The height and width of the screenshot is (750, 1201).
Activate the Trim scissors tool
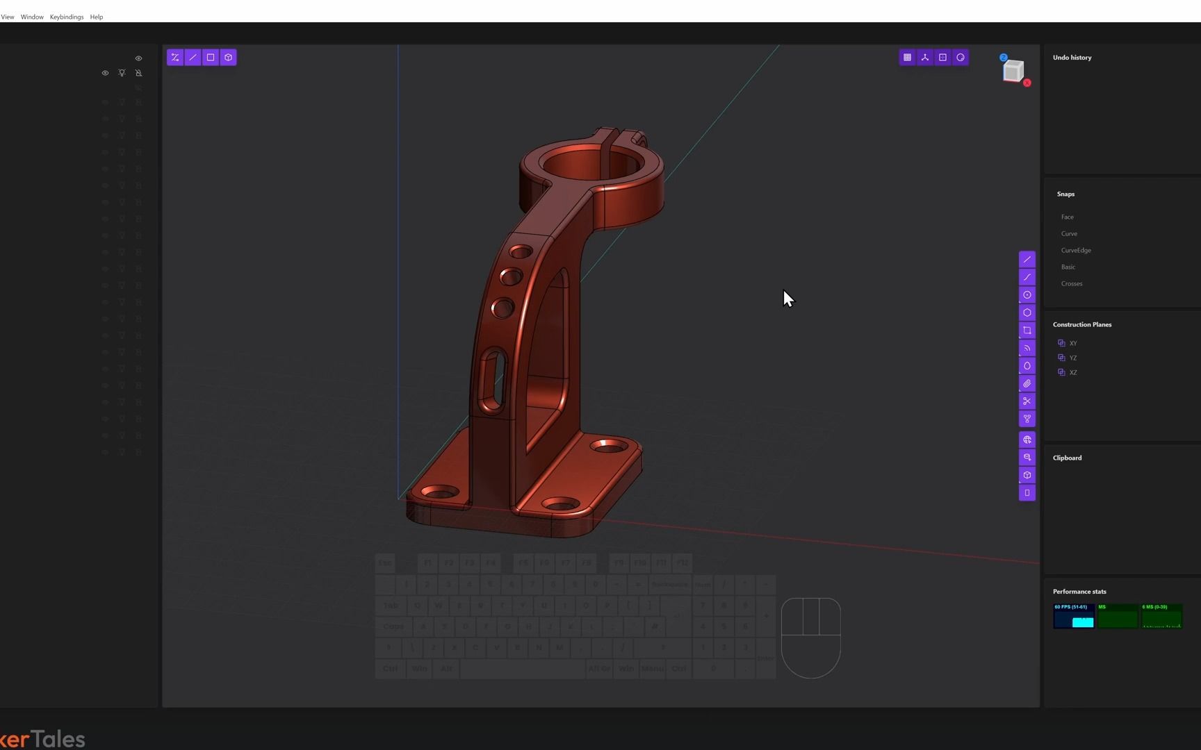(x=1027, y=401)
